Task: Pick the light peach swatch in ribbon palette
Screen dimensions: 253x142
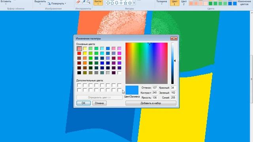Action: pos(206,4)
